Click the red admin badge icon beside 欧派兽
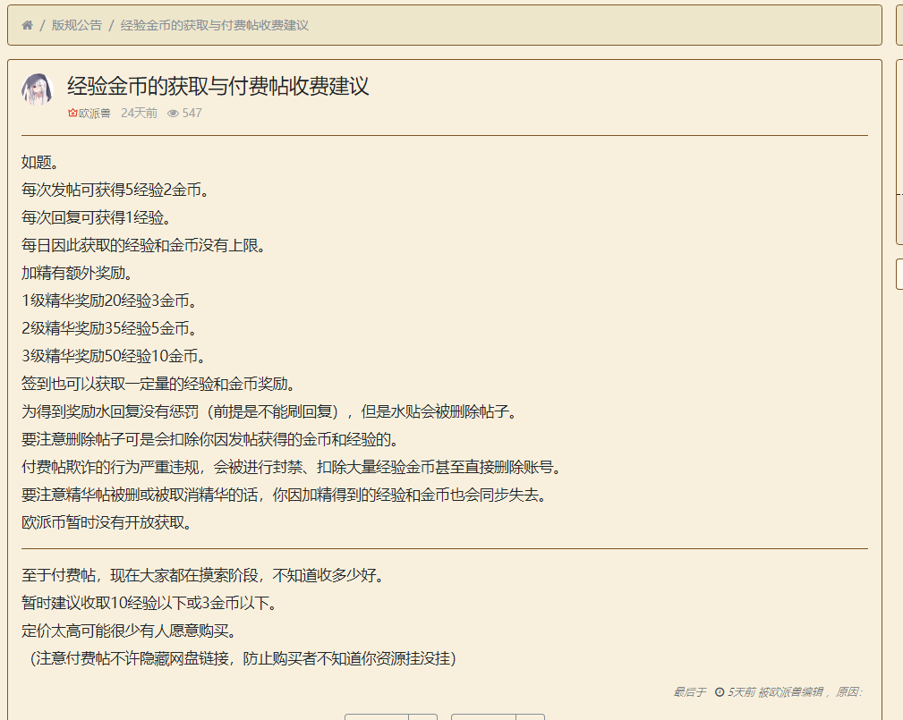 point(72,113)
